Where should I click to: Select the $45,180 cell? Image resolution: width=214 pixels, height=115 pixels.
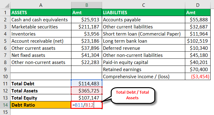(198, 55)
